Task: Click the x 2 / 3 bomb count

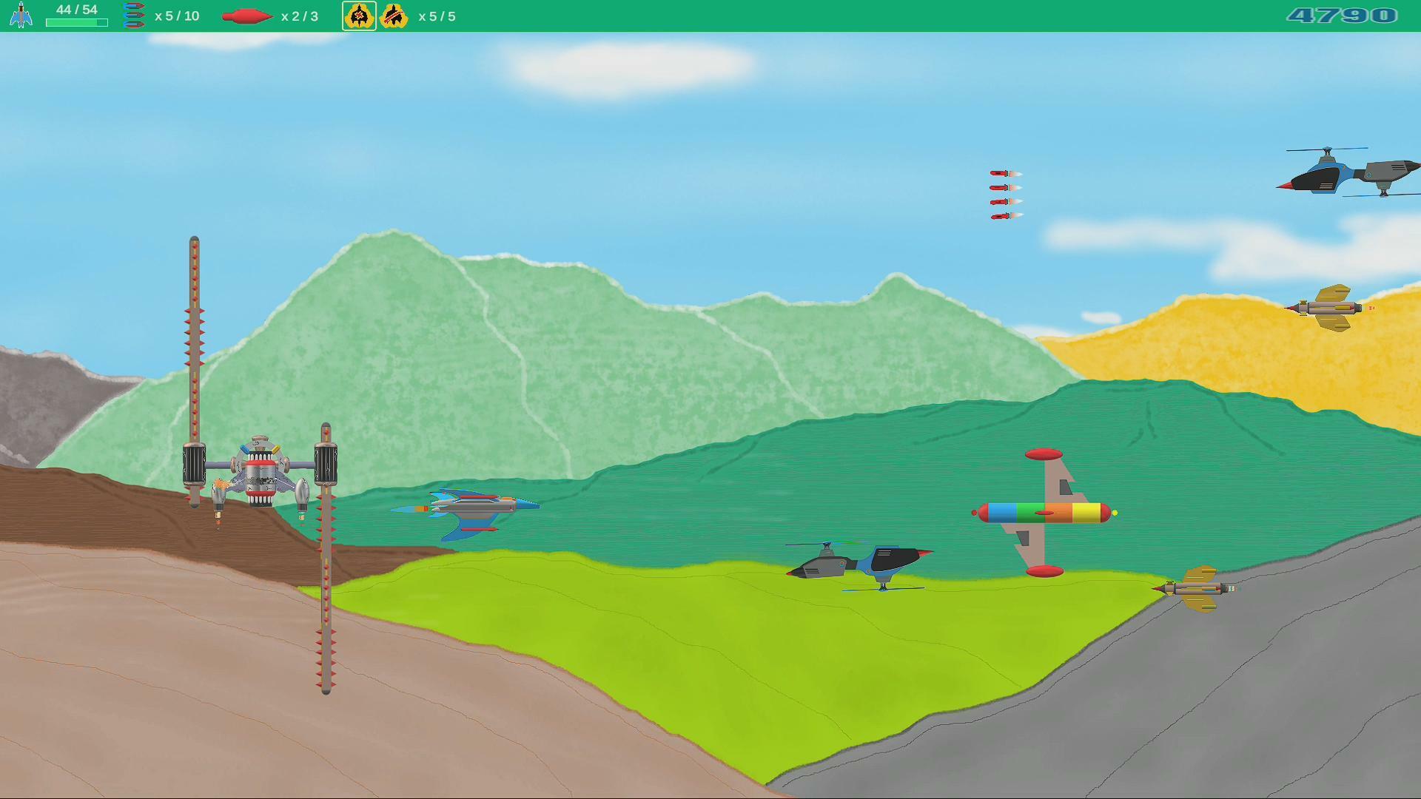Action: pyautogui.click(x=300, y=16)
